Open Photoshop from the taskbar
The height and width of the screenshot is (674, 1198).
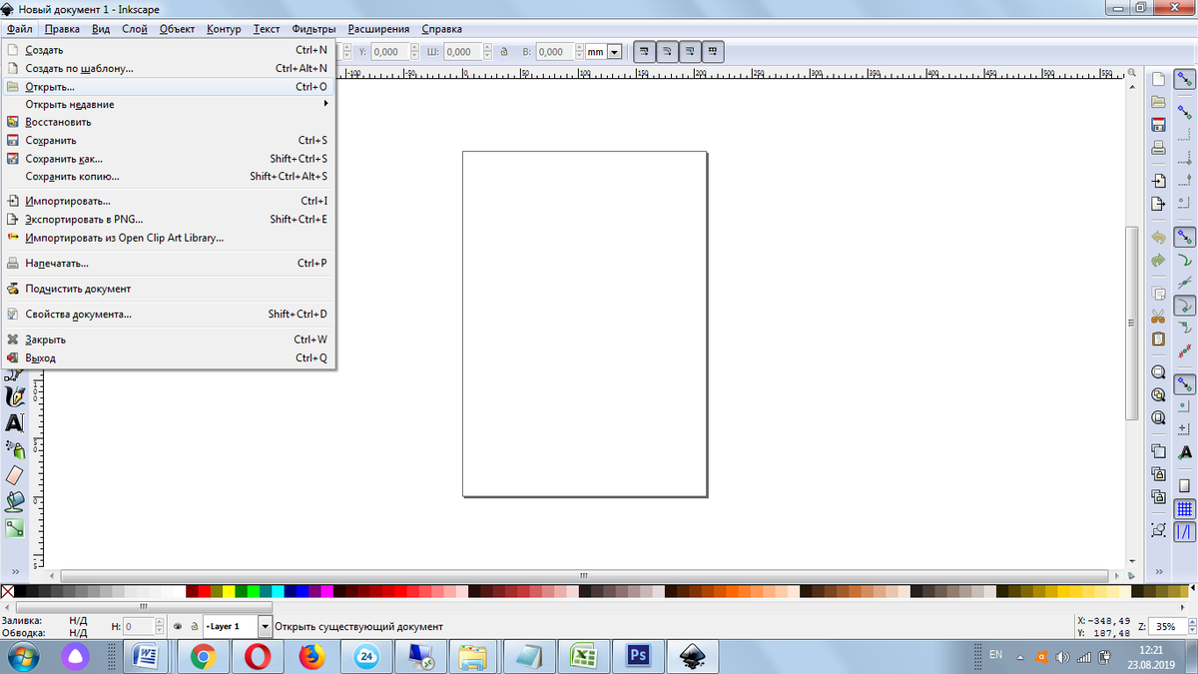coord(637,656)
